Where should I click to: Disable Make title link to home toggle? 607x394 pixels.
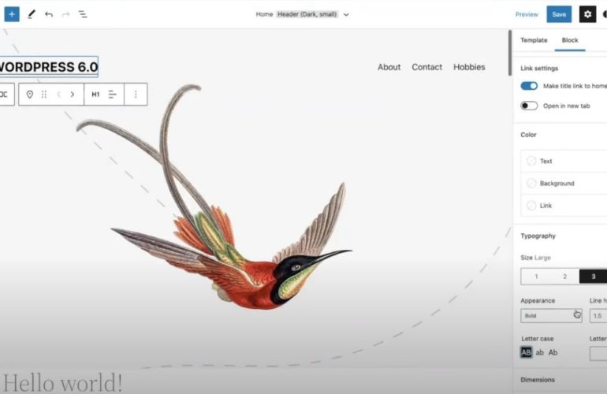tap(529, 86)
